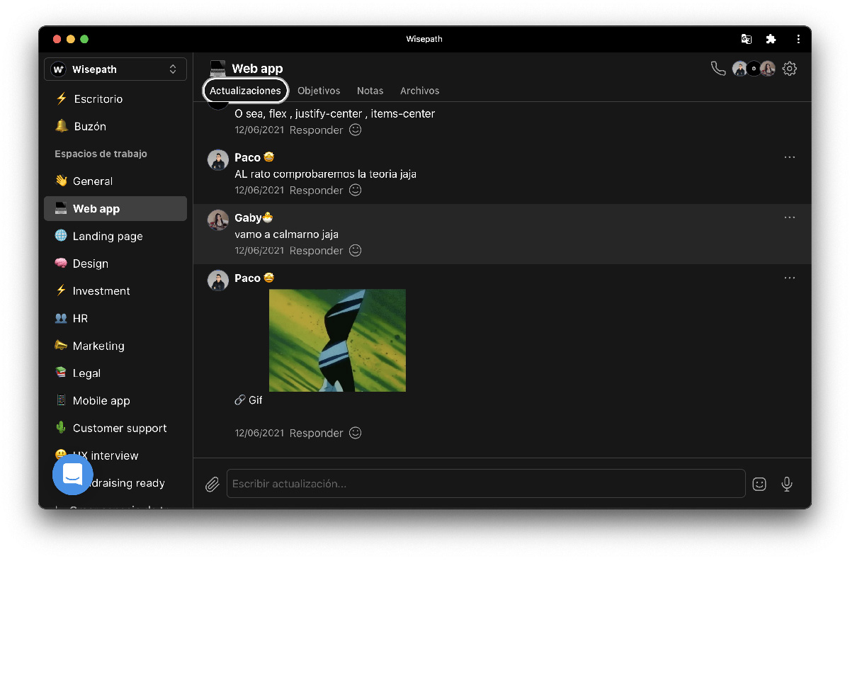This screenshot has height=680, width=850.
Task: Switch to Notas tab
Action: [x=370, y=91]
